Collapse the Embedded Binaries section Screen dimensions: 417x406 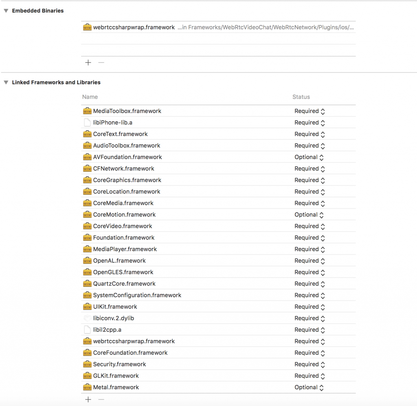[6, 11]
